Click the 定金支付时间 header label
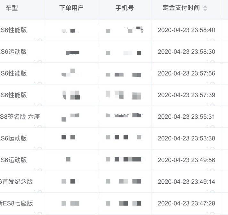The height and width of the screenshot is (215, 228). [x=181, y=8]
